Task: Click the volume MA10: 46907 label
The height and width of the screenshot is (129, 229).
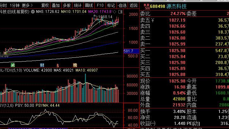Action: [x=87, y=70]
